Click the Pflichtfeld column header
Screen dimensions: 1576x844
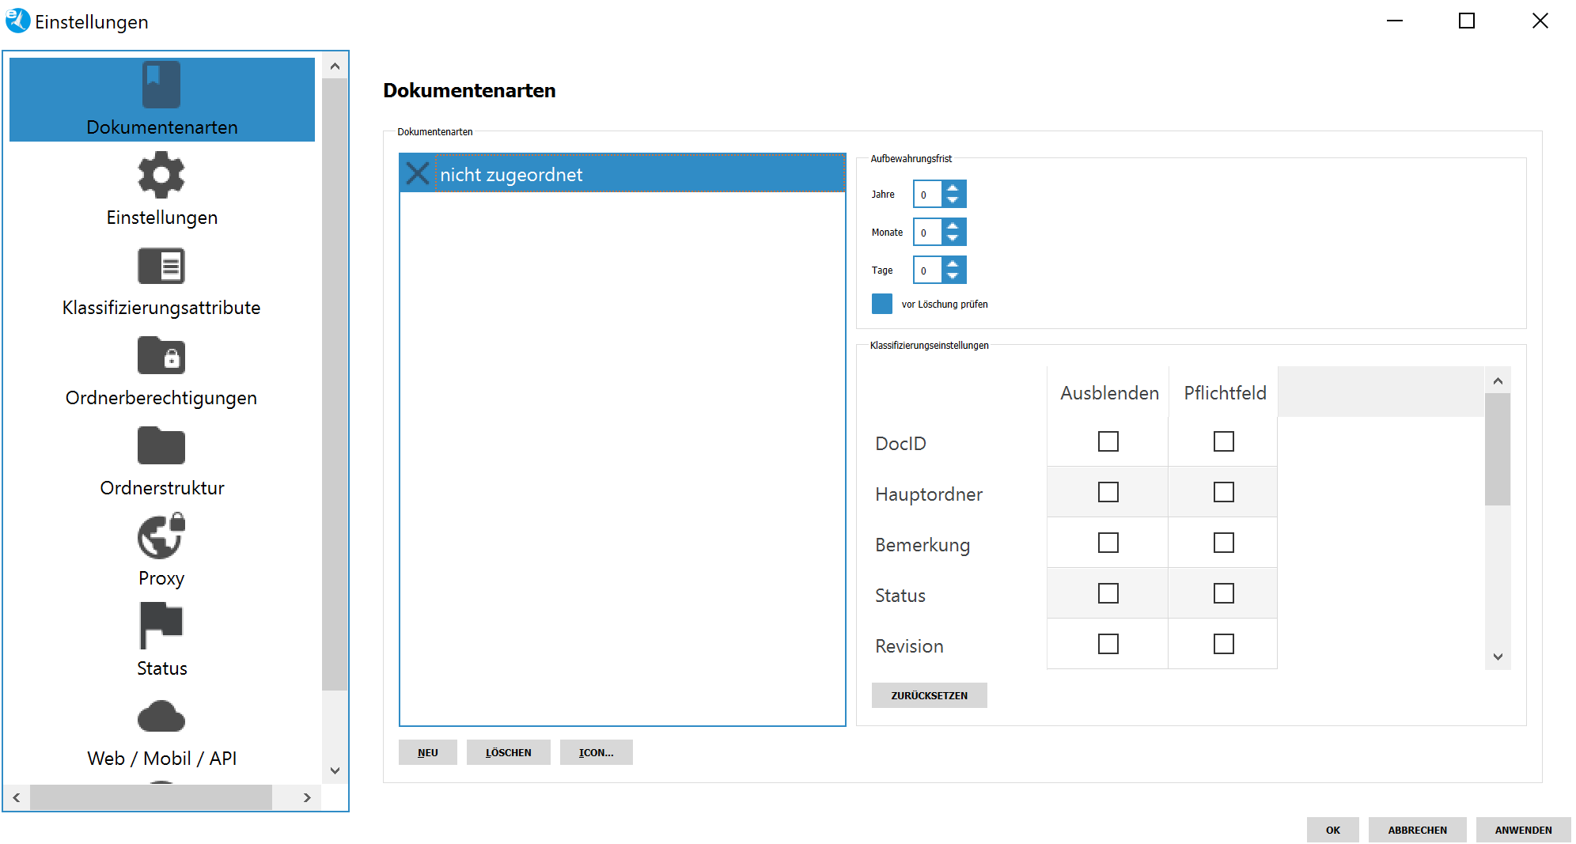[x=1224, y=392]
